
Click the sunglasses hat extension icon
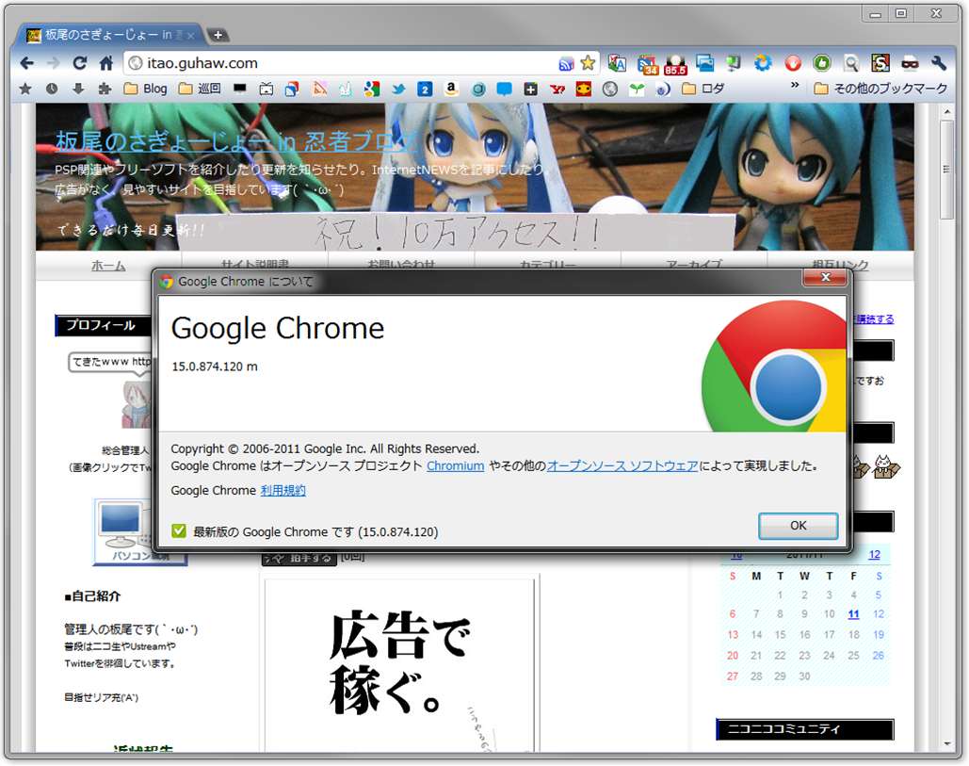(x=910, y=63)
